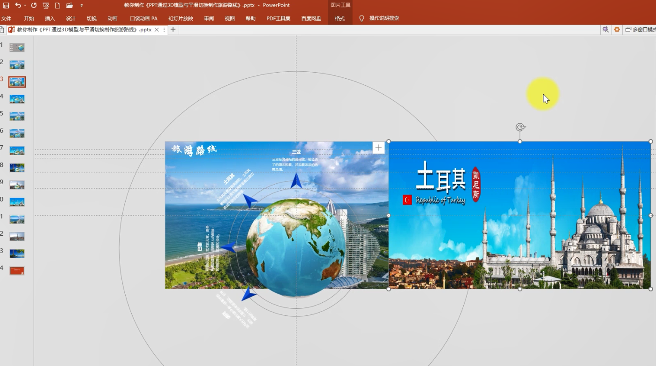Redo the last action
Viewport: 656px width, 366px height.
[x=34, y=5]
